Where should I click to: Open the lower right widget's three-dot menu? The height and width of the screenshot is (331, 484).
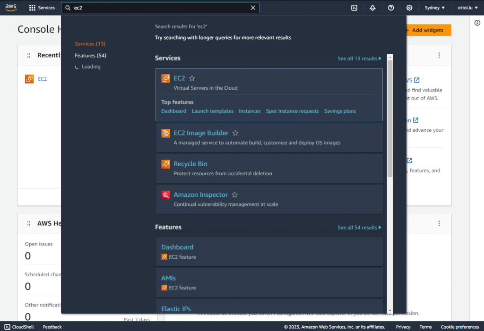coord(439,223)
